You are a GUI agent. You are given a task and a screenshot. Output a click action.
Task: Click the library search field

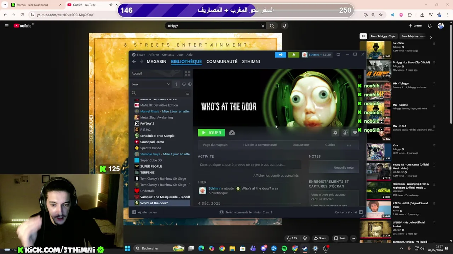click(x=157, y=93)
